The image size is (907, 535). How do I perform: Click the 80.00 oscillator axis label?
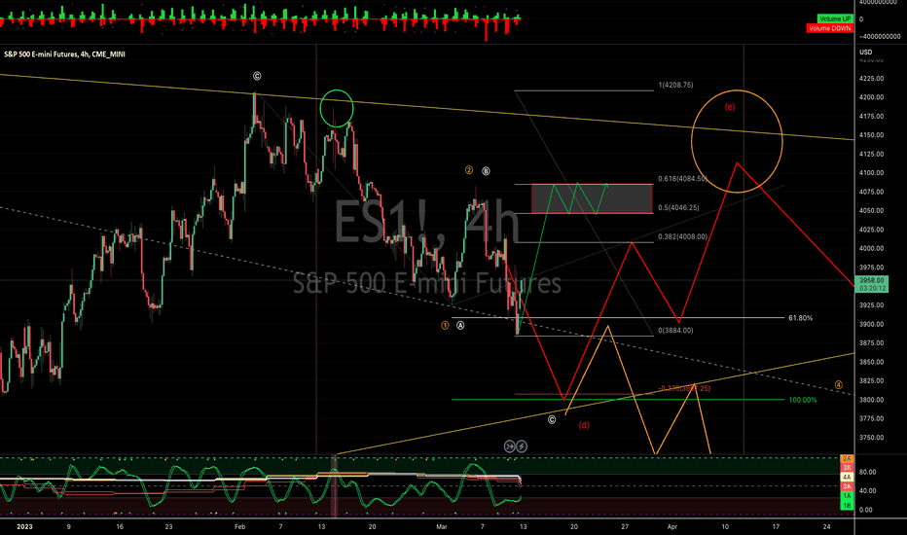[868, 472]
